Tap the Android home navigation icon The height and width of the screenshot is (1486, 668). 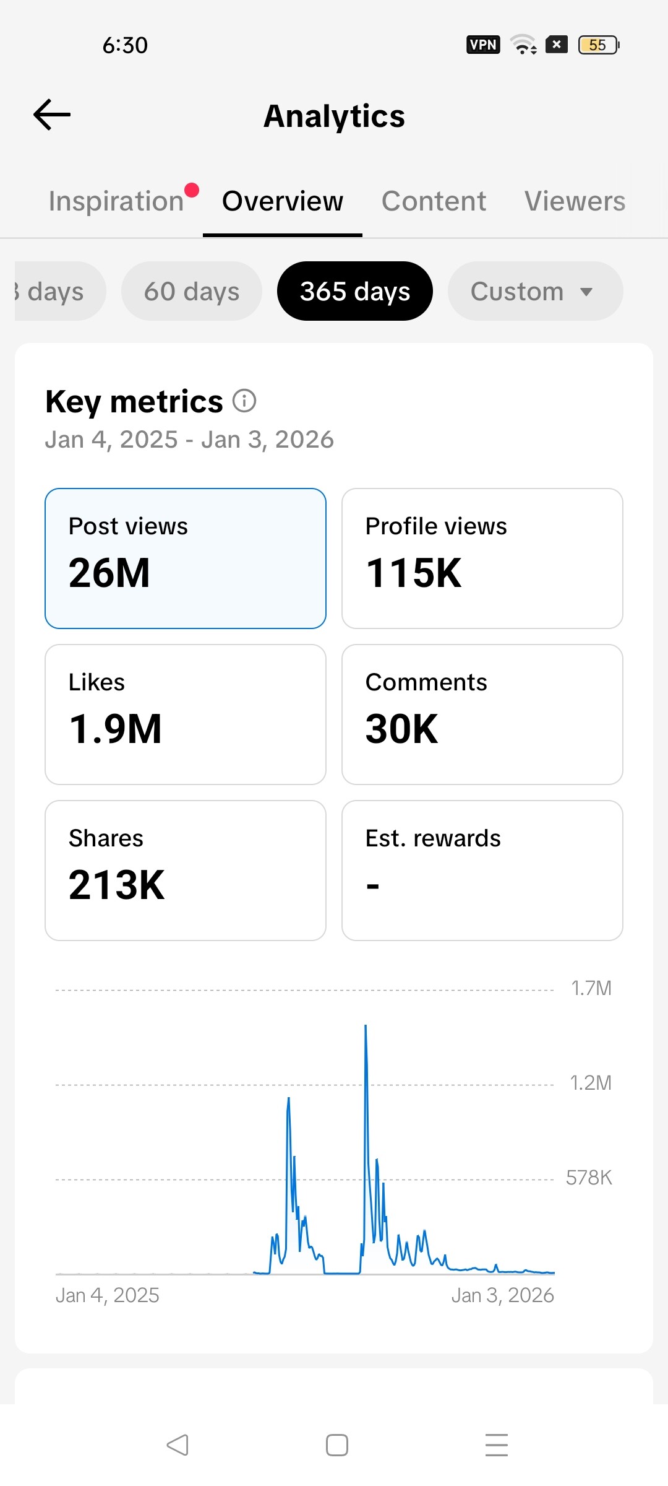[336, 1445]
